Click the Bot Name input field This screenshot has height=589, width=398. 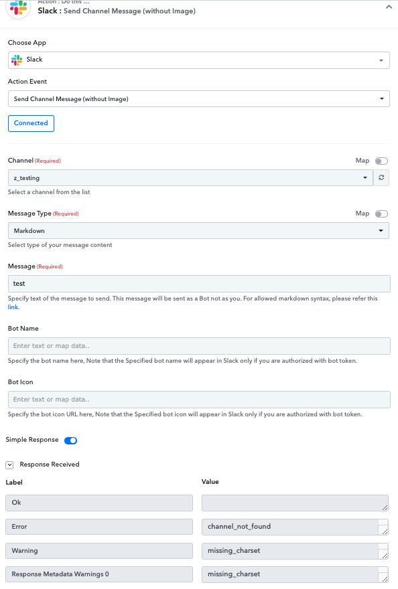click(199, 346)
